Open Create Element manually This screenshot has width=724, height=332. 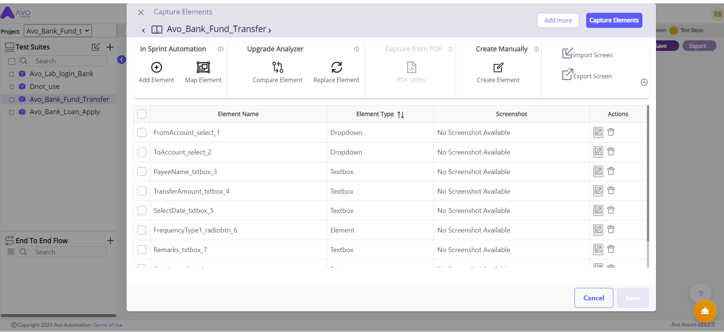(498, 68)
